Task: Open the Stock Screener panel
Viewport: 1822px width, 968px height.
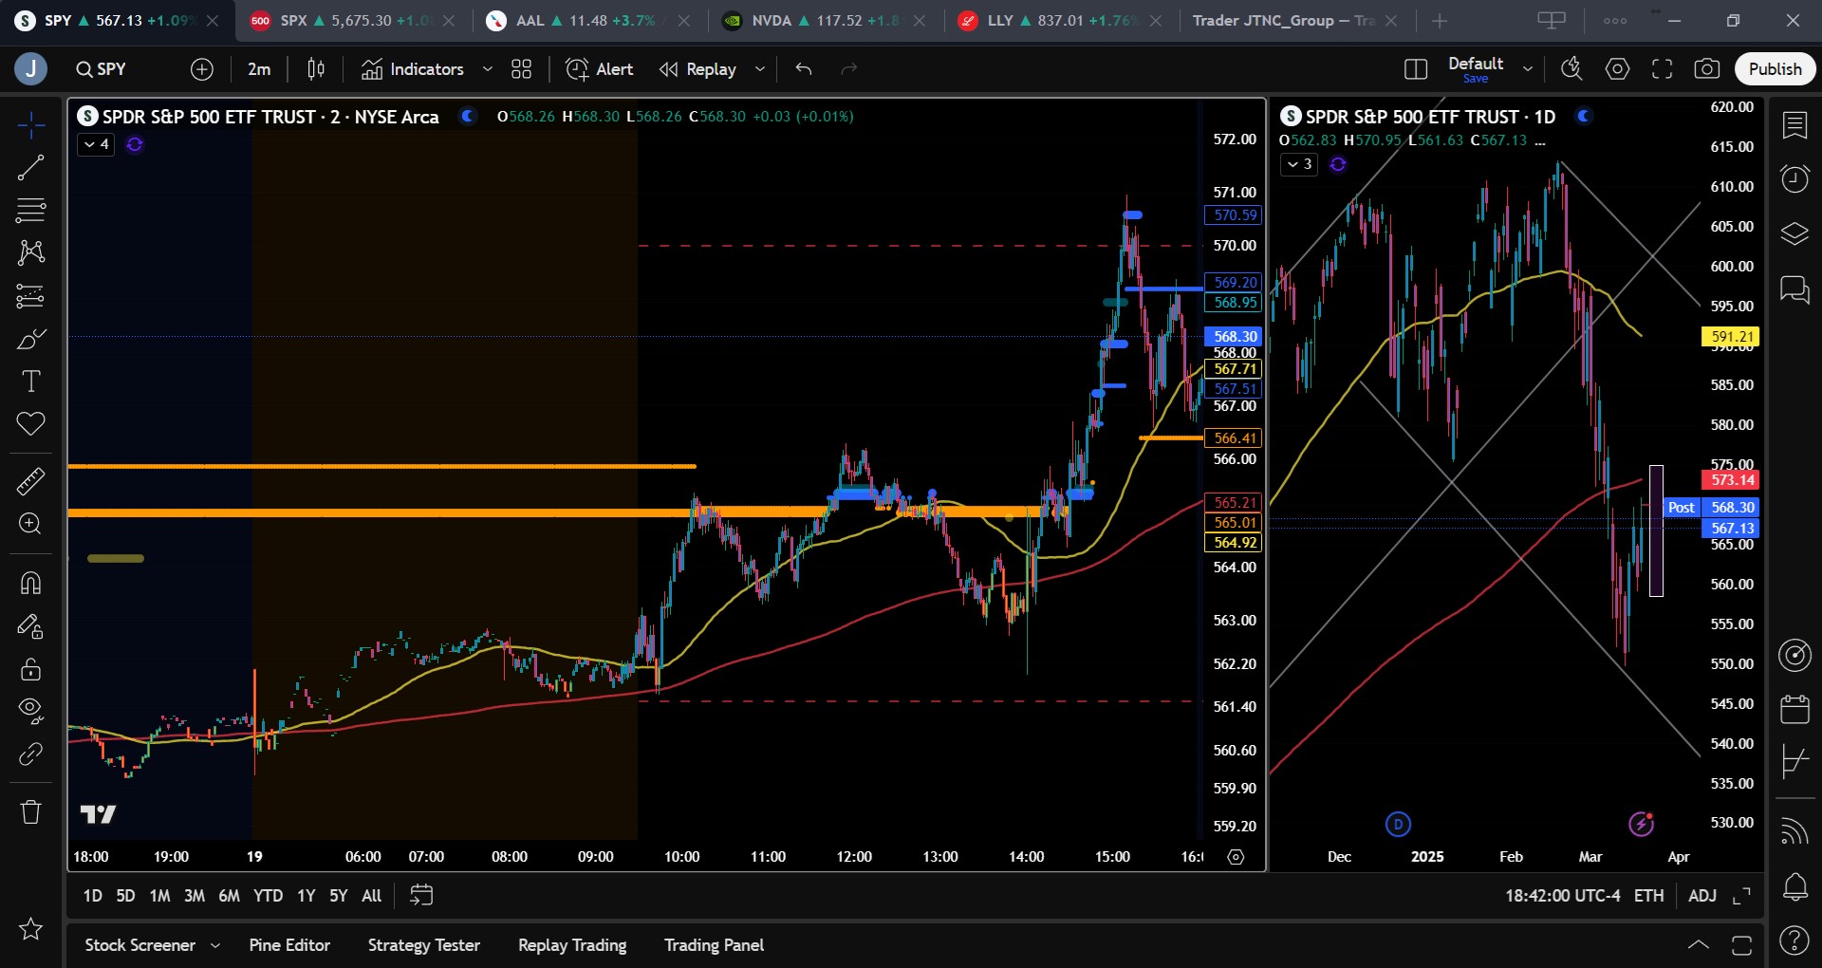Action: coord(140,945)
